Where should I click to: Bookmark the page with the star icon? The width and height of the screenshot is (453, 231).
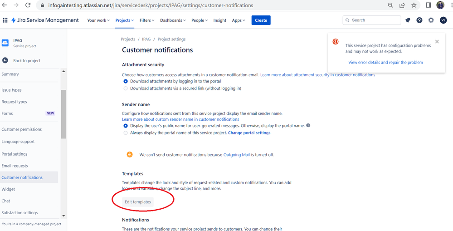414,5
